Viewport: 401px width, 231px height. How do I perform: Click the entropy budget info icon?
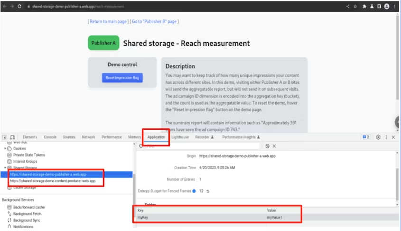[x=194, y=191]
